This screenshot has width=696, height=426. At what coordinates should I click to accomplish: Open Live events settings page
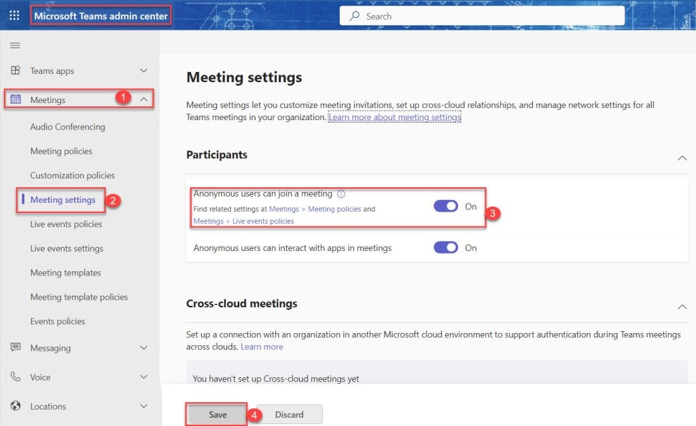point(67,248)
